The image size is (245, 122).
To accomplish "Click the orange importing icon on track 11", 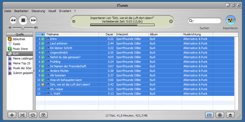I will [x=43, y=84].
